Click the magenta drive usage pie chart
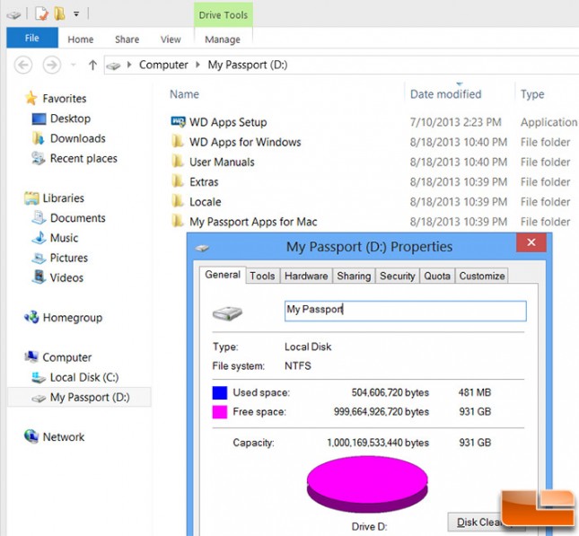Viewport: 579px width, 536px height. pyautogui.click(x=367, y=484)
